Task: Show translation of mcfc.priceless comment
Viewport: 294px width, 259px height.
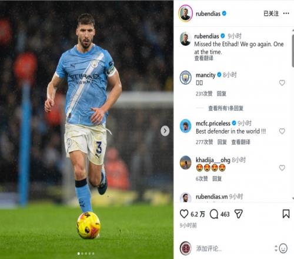Action: tap(240, 142)
